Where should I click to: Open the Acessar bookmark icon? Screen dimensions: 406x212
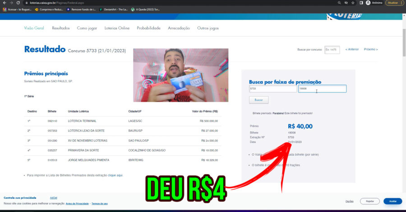[5, 9]
